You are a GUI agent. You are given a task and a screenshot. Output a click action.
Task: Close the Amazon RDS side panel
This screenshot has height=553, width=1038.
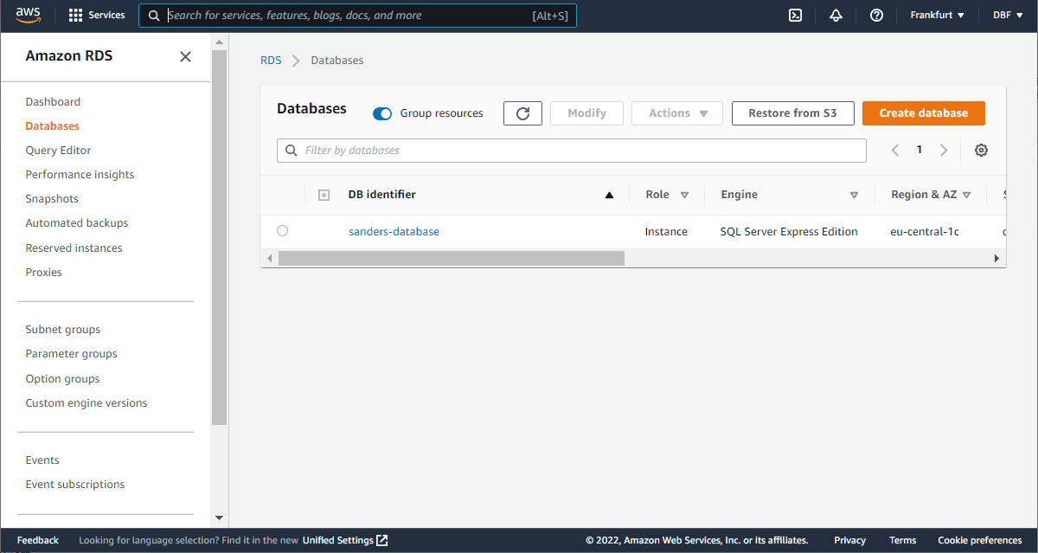[185, 56]
